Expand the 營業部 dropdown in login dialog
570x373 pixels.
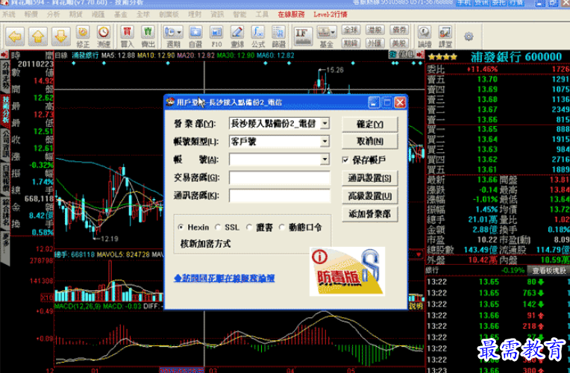click(325, 123)
